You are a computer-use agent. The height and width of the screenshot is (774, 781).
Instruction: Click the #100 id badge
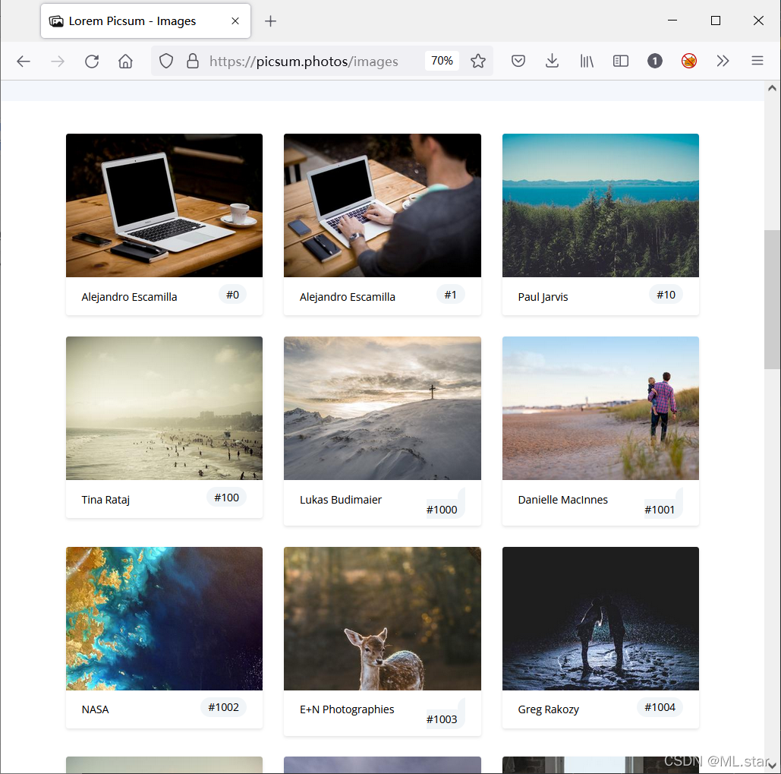(x=227, y=498)
